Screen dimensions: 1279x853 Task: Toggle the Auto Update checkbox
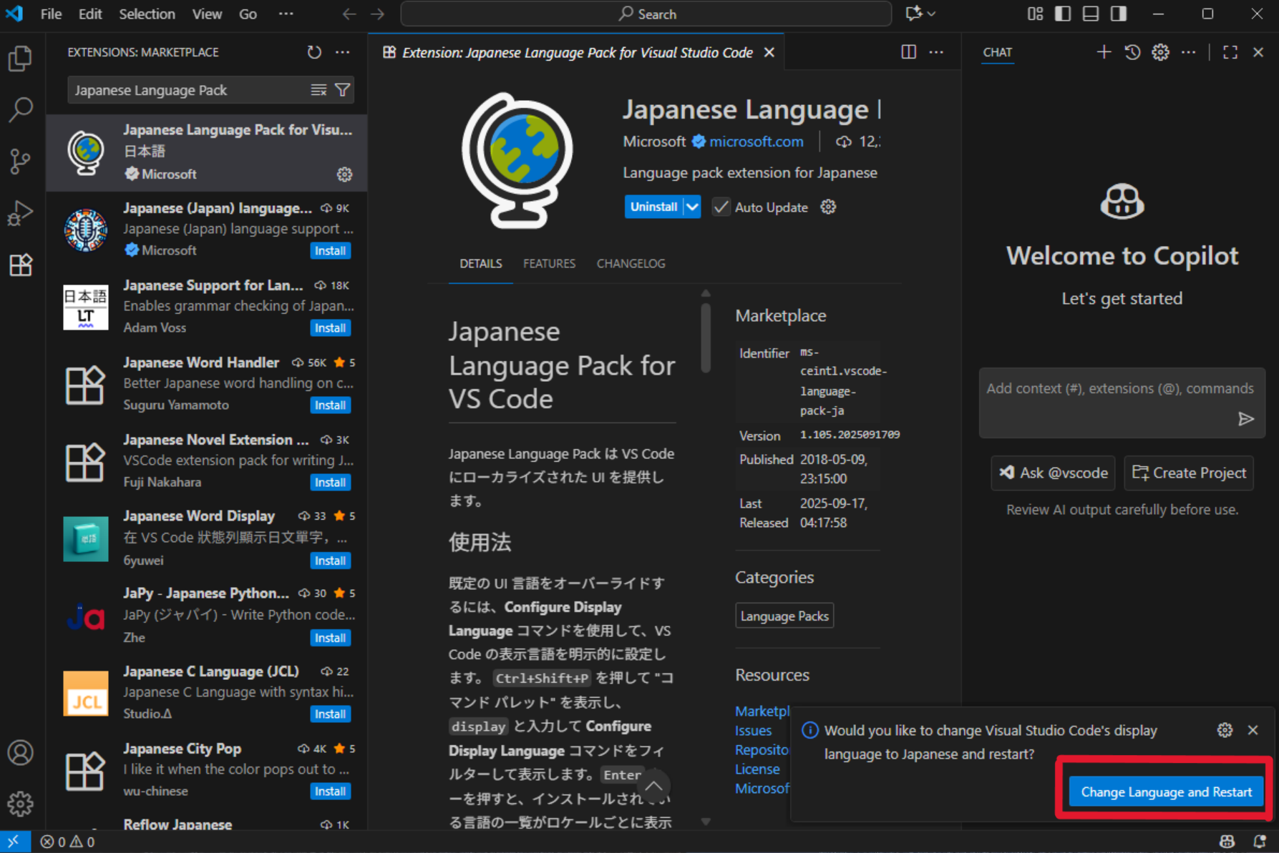click(721, 207)
